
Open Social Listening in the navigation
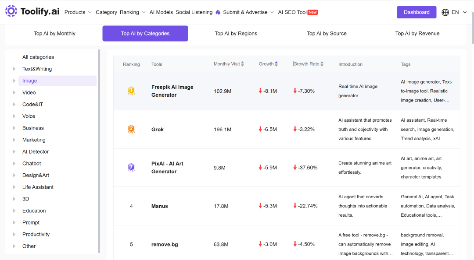[x=194, y=12]
